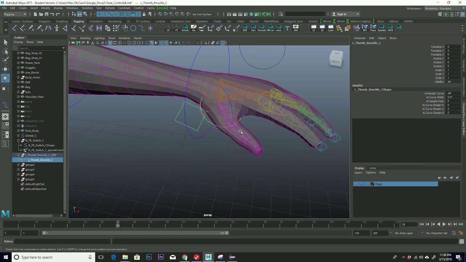Open the Deform menu

pyautogui.click(x=110, y=8)
